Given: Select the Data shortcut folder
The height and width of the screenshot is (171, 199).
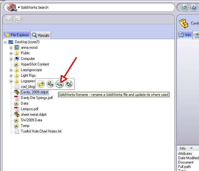Looking at the screenshot, I should coord(24,103).
